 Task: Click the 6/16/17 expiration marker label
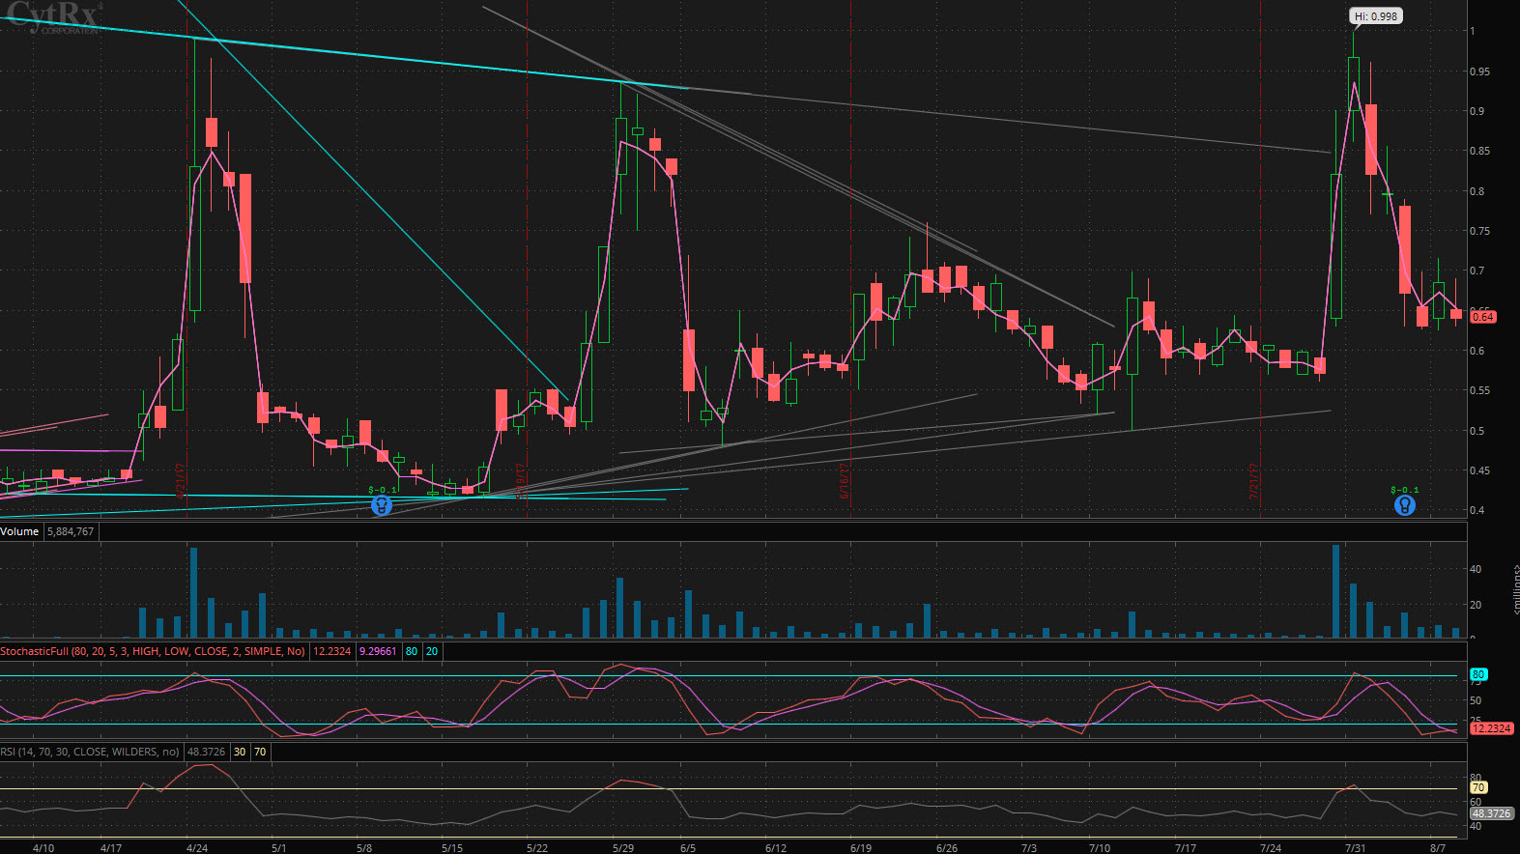(845, 481)
